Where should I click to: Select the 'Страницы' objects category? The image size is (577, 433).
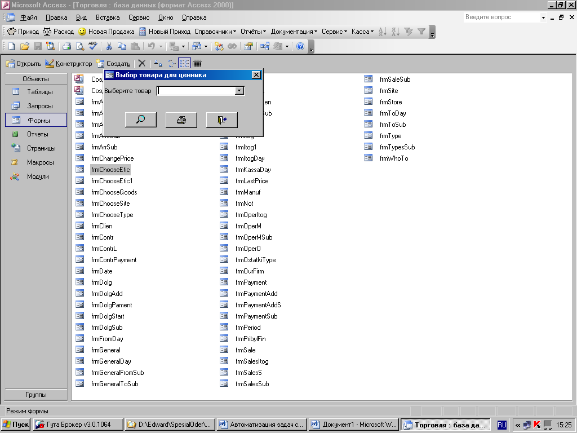coord(36,148)
